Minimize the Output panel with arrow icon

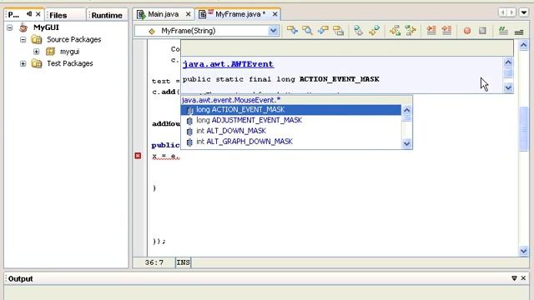click(x=514, y=278)
